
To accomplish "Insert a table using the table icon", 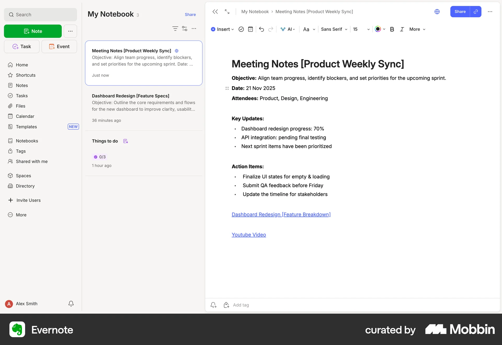I will pyautogui.click(x=250, y=29).
